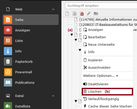Image resolution: width=137 pixels, height=109 pixels.
Task: Open the Papierkorb recycler module
Action: click(x=31, y=62)
